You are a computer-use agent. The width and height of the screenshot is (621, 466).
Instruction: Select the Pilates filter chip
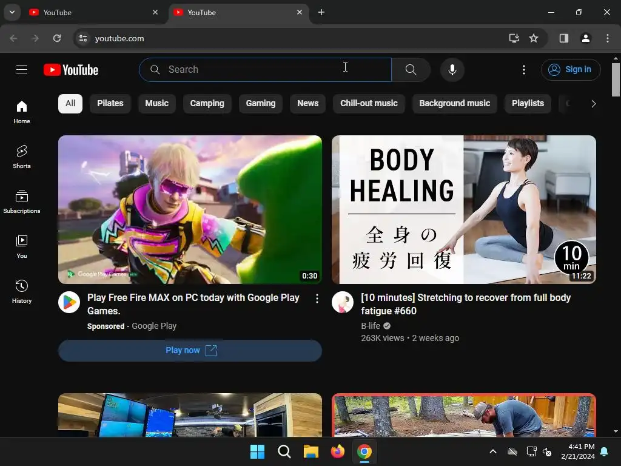click(x=110, y=103)
